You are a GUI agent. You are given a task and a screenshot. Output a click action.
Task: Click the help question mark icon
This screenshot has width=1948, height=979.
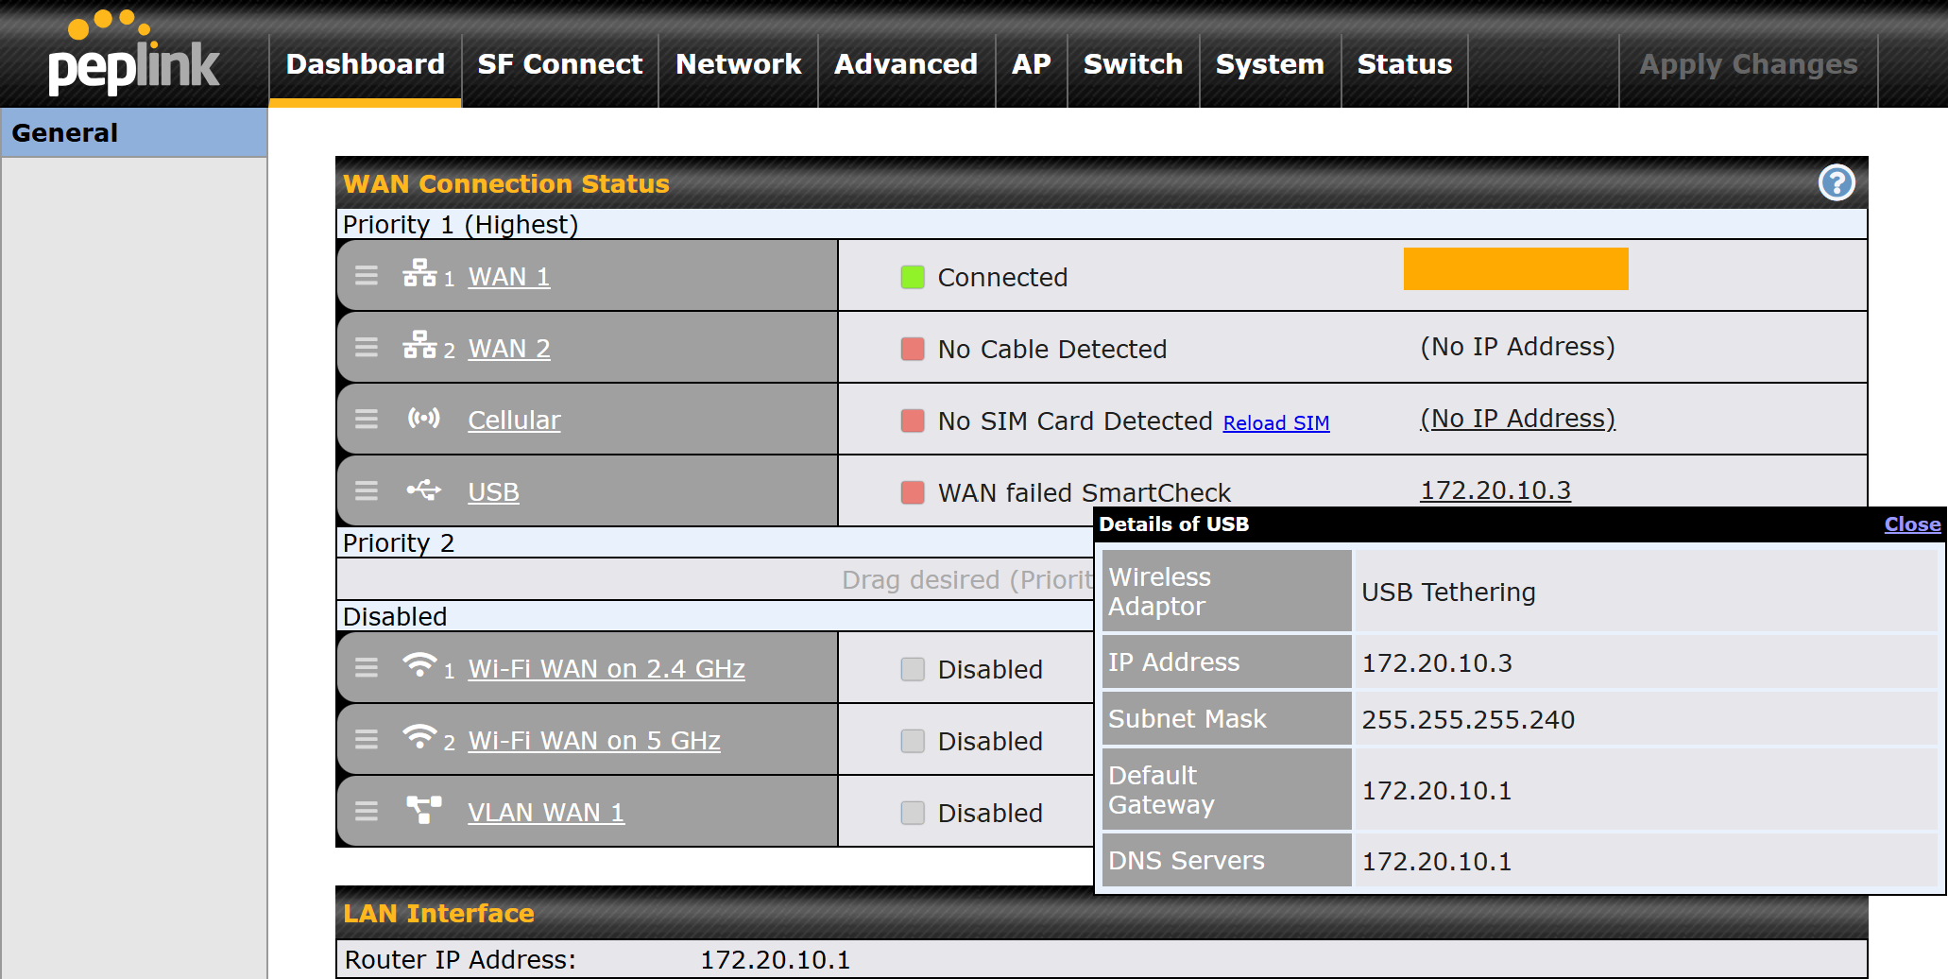pos(1836,182)
